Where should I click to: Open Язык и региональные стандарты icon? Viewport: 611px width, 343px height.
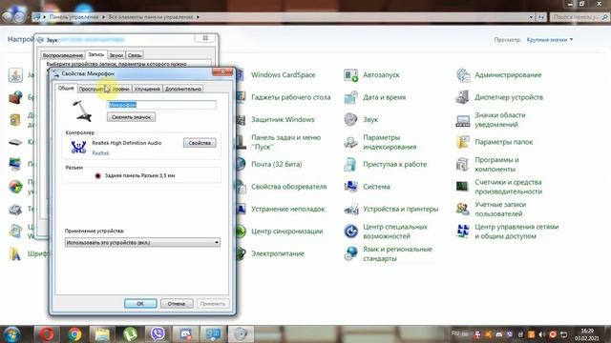350,253
